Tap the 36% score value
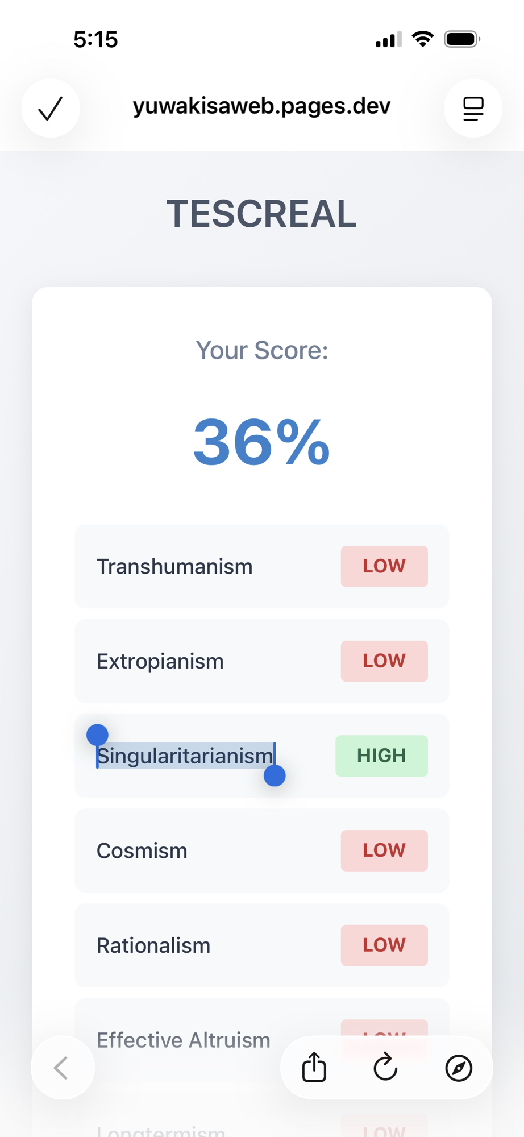524x1137 pixels. click(x=261, y=442)
